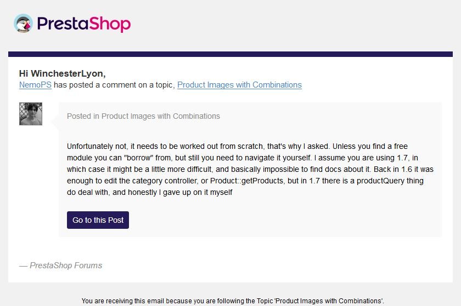Click the "Posted in Product Images with Combinations" header
This screenshot has width=461, height=306.
tap(143, 116)
